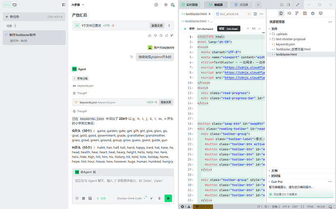The width and height of the screenshot is (336, 209).
Task: Copy the response with copy icon
Action: [x=161, y=35]
